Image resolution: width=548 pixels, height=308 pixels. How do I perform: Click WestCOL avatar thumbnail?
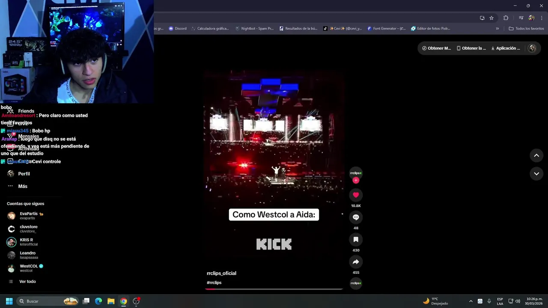12,269
